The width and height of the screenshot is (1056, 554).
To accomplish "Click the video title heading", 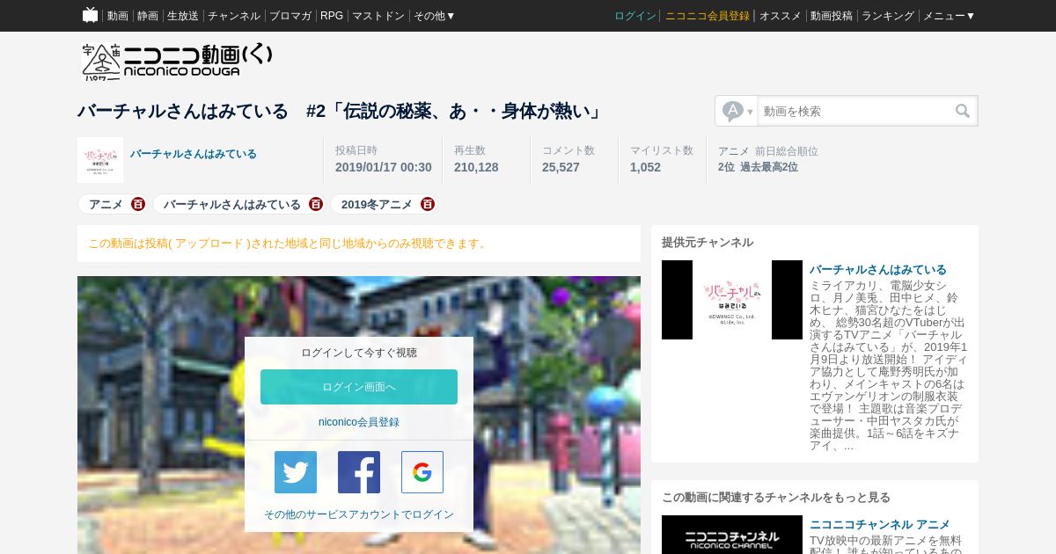I will pos(341,111).
